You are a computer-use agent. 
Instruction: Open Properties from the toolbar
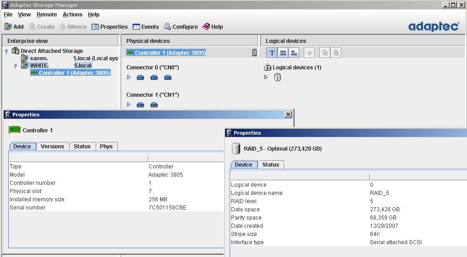tap(110, 27)
